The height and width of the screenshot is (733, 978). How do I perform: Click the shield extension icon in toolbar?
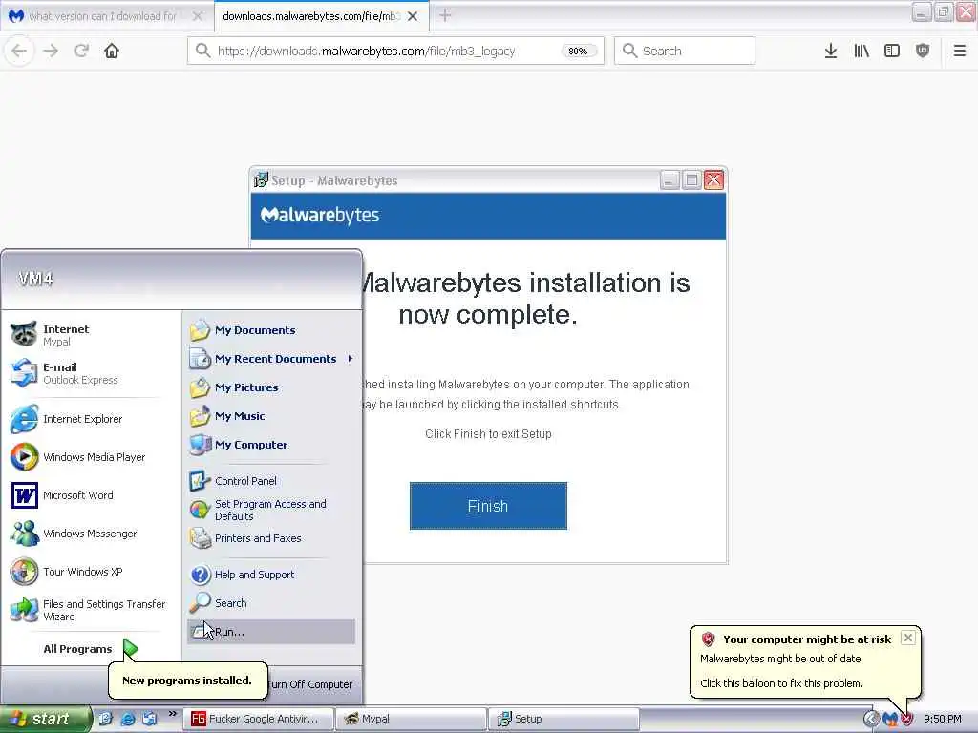point(923,52)
